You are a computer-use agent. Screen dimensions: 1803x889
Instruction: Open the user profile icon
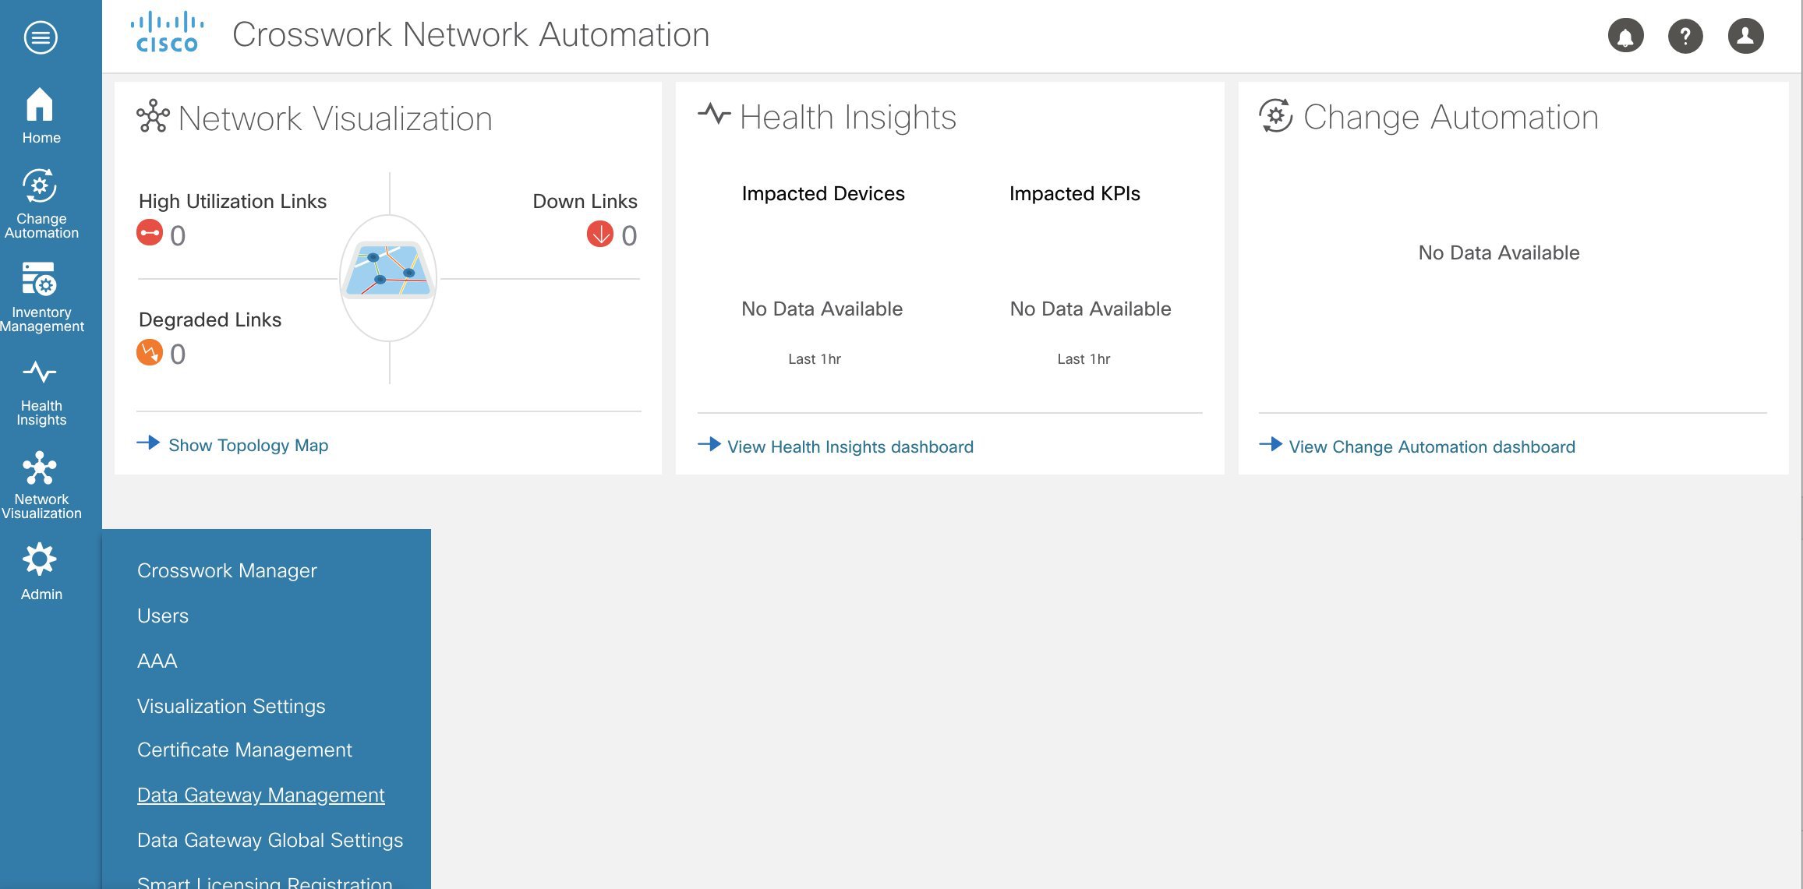(1746, 35)
